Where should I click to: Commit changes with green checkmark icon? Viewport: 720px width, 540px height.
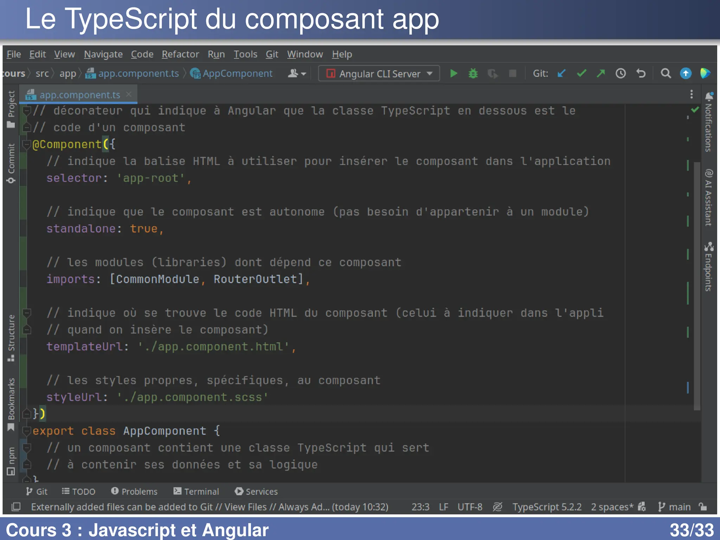click(581, 73)
